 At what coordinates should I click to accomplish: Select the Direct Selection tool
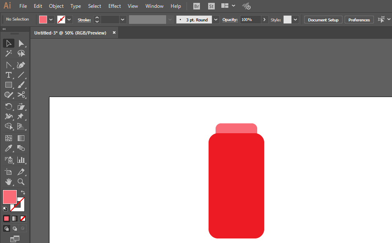pyautogui.click(x=21, y=43)
